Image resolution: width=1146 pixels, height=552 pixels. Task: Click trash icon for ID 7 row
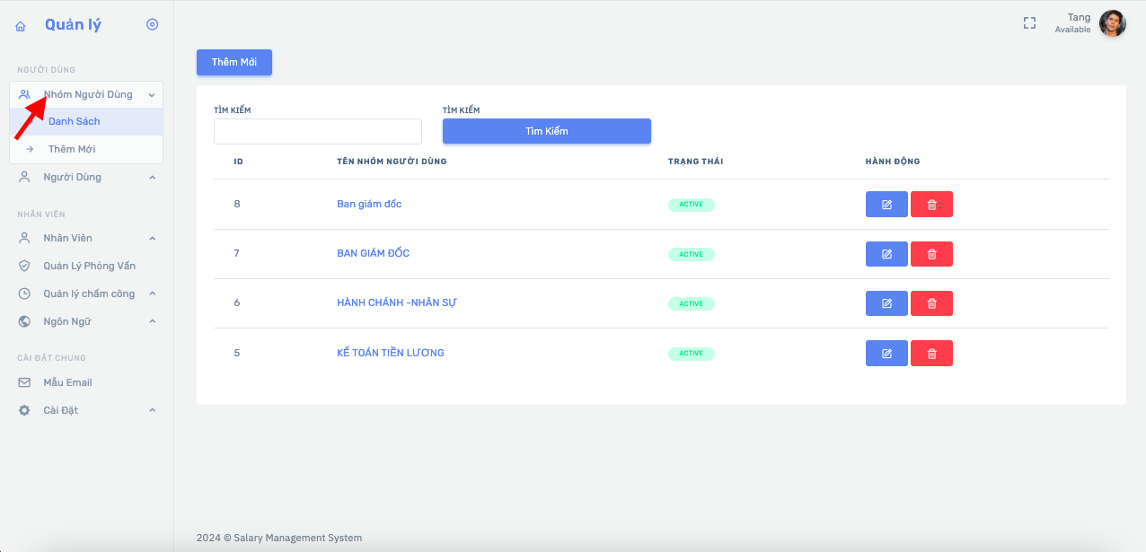931,254
